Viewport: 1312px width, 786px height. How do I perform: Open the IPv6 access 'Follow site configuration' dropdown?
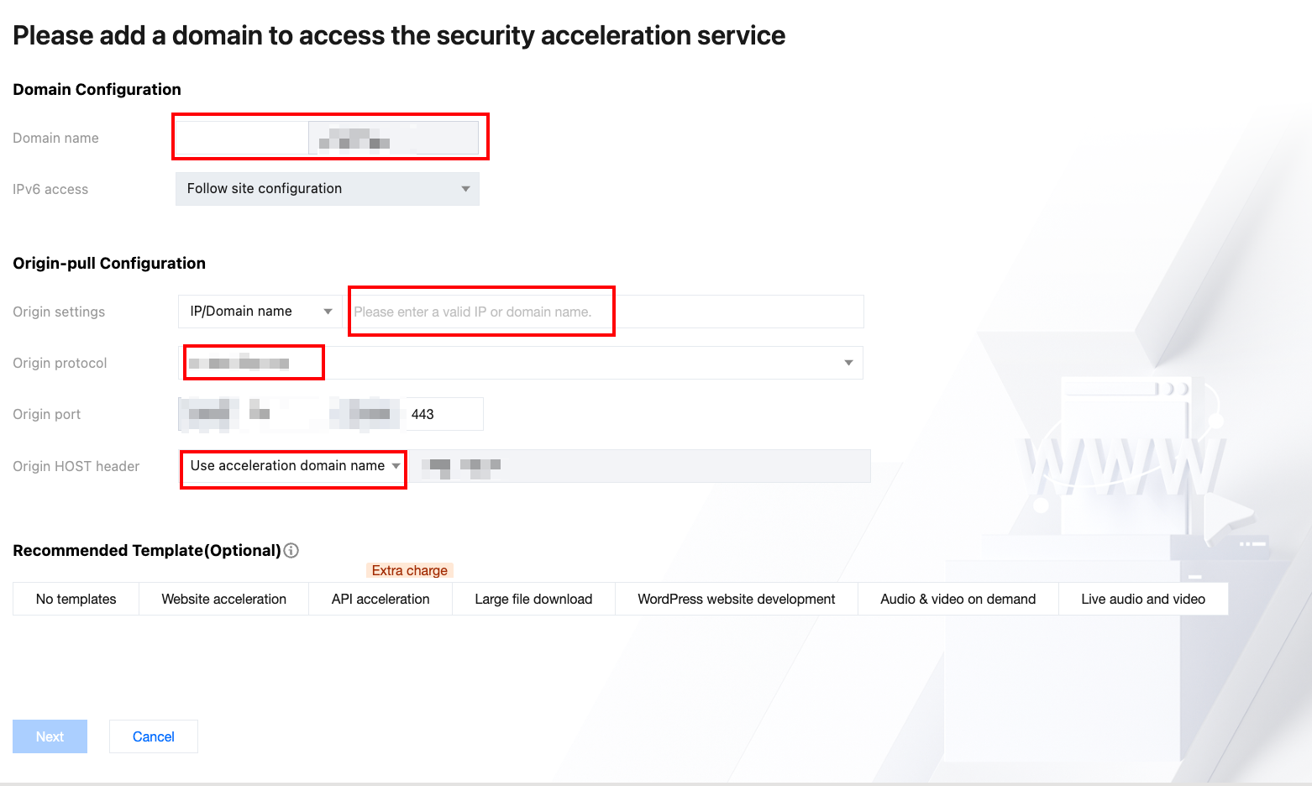[x=327, y=189]
